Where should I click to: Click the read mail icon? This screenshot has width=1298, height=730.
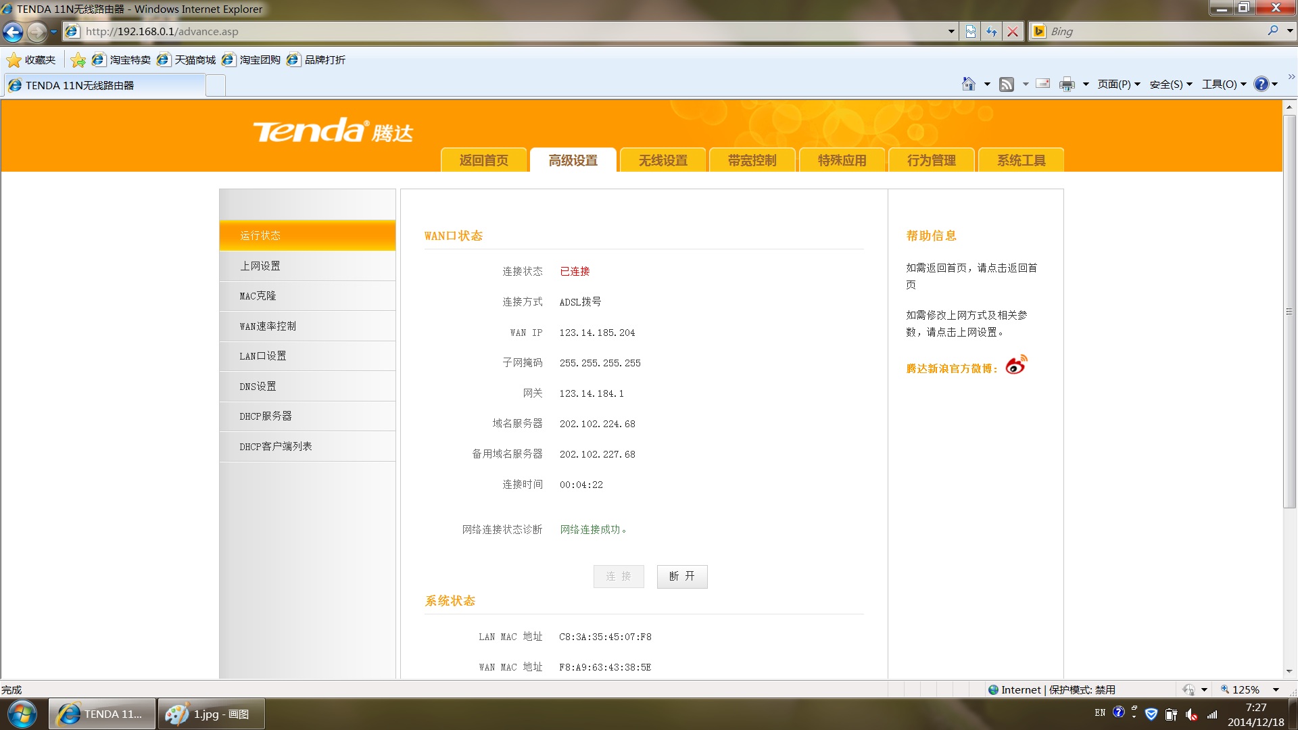pos(1043,84)
